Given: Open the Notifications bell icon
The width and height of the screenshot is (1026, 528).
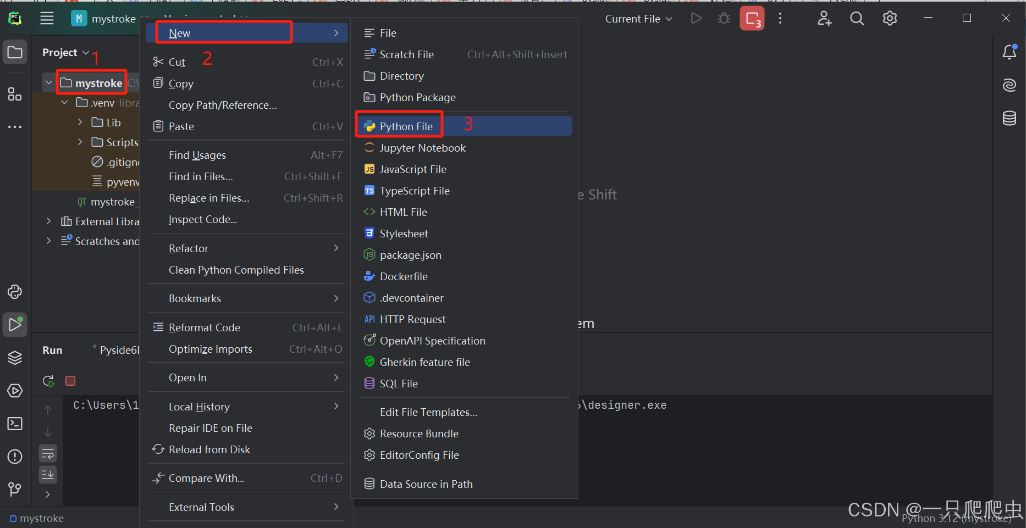Looking at the screenshot, I should 1010,52.
